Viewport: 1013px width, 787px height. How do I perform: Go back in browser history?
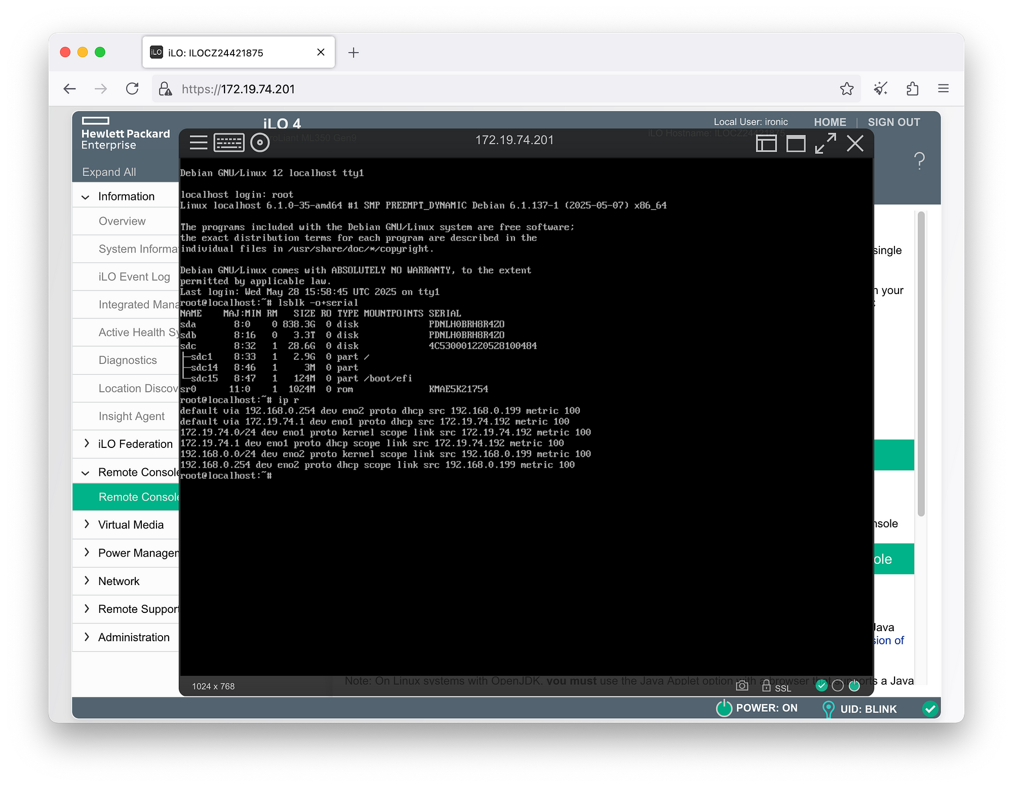(x=70, y=89)
